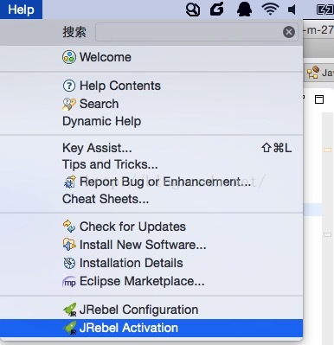This screenshot has height=345, width=334.
Task: Click the Help Contents question mark icon
Action: tap(69, 86)
